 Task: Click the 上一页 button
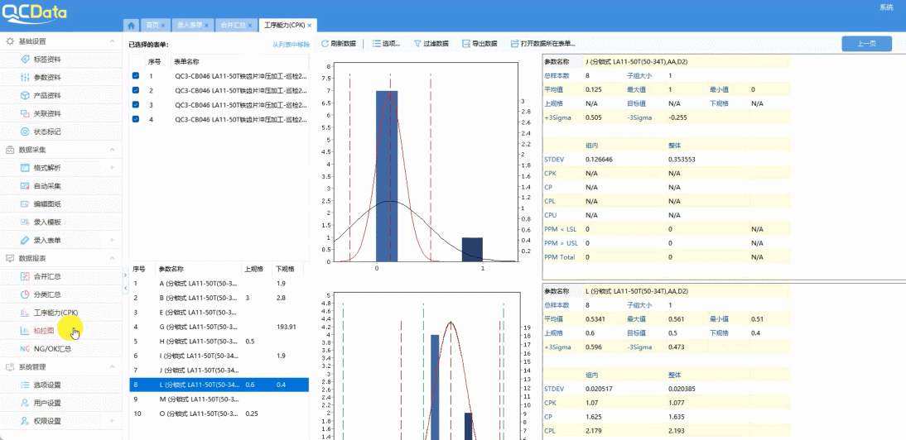(x=866, y=44)
